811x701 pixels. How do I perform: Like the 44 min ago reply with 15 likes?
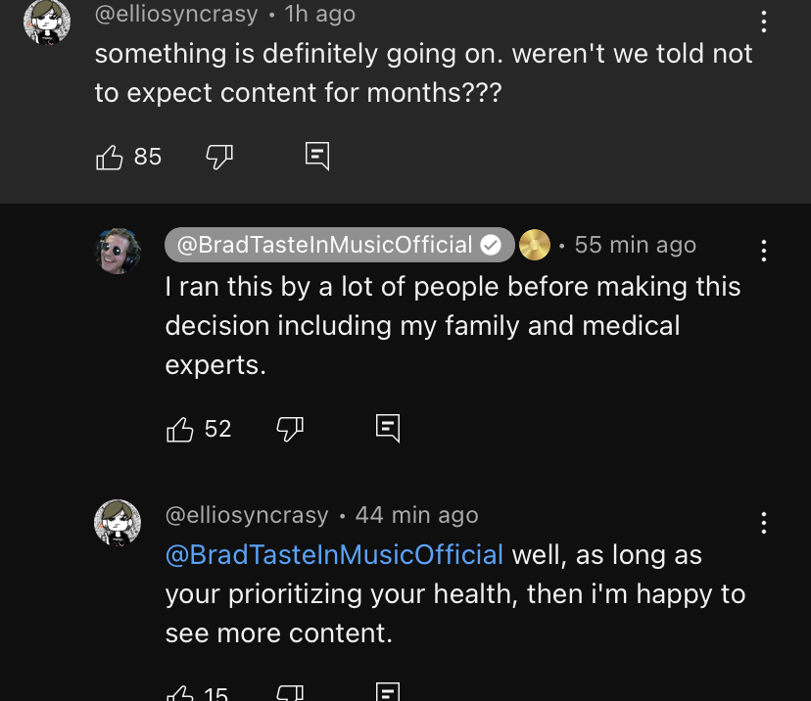[180, 693]
